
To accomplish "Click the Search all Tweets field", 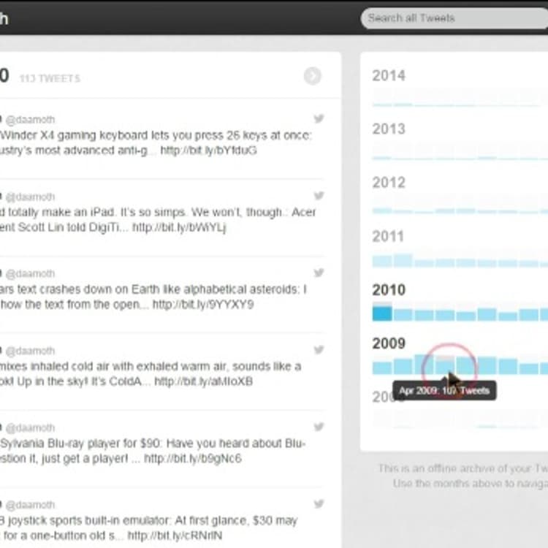I will point(454,18).
